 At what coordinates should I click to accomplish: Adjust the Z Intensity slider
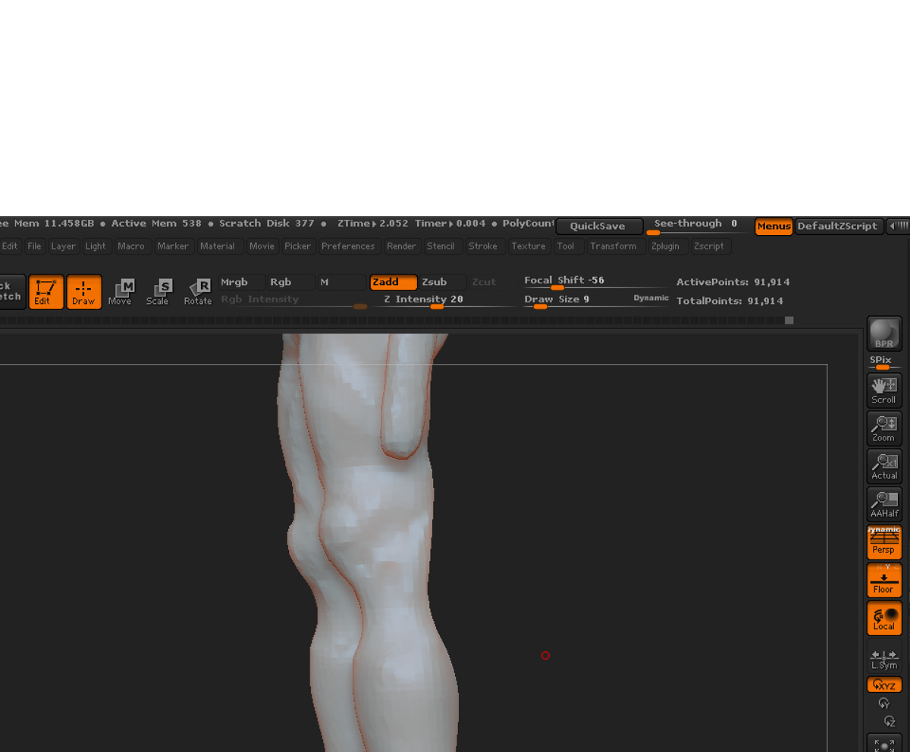444,300
